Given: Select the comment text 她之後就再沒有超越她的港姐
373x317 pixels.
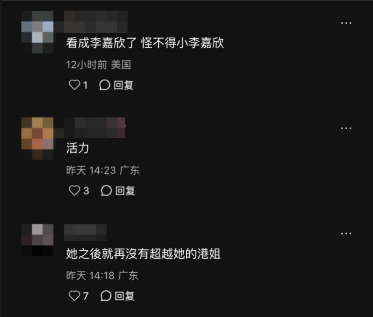Looking at the screenshot, I should [143, 254].
